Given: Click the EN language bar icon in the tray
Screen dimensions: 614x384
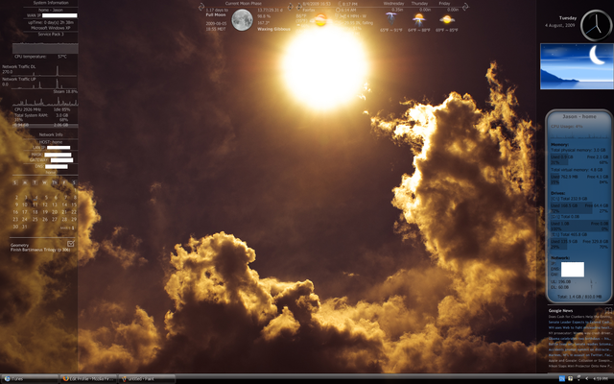Looking at the screenshot, I should coord(561,378).
